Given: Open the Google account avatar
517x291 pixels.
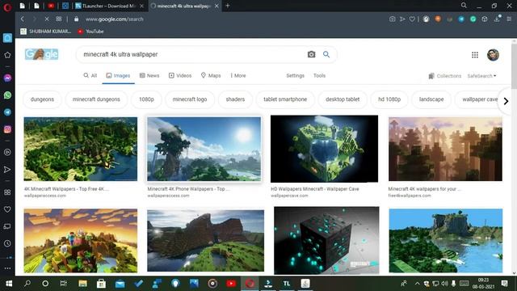Looking at the screenshot, I should click(x=493, y=55).
